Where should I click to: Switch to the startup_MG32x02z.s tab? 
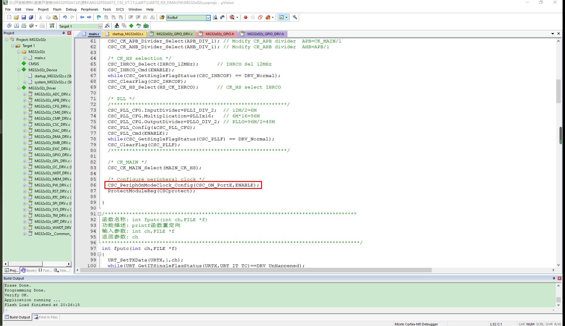click(124, 34)
